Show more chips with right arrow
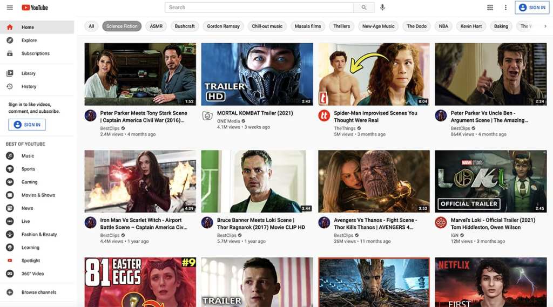This screenshot has height=307, width=553. [x=545, y=26]
